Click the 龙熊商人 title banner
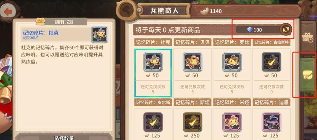This screenshot has width=317, height=140. (164, 11)
